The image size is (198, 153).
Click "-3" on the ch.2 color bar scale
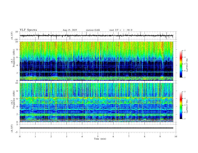pyautogui.click(x=184, y=92)
